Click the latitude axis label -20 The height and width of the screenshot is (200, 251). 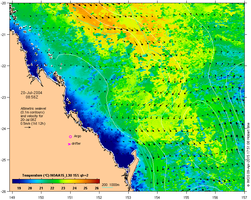3,3
